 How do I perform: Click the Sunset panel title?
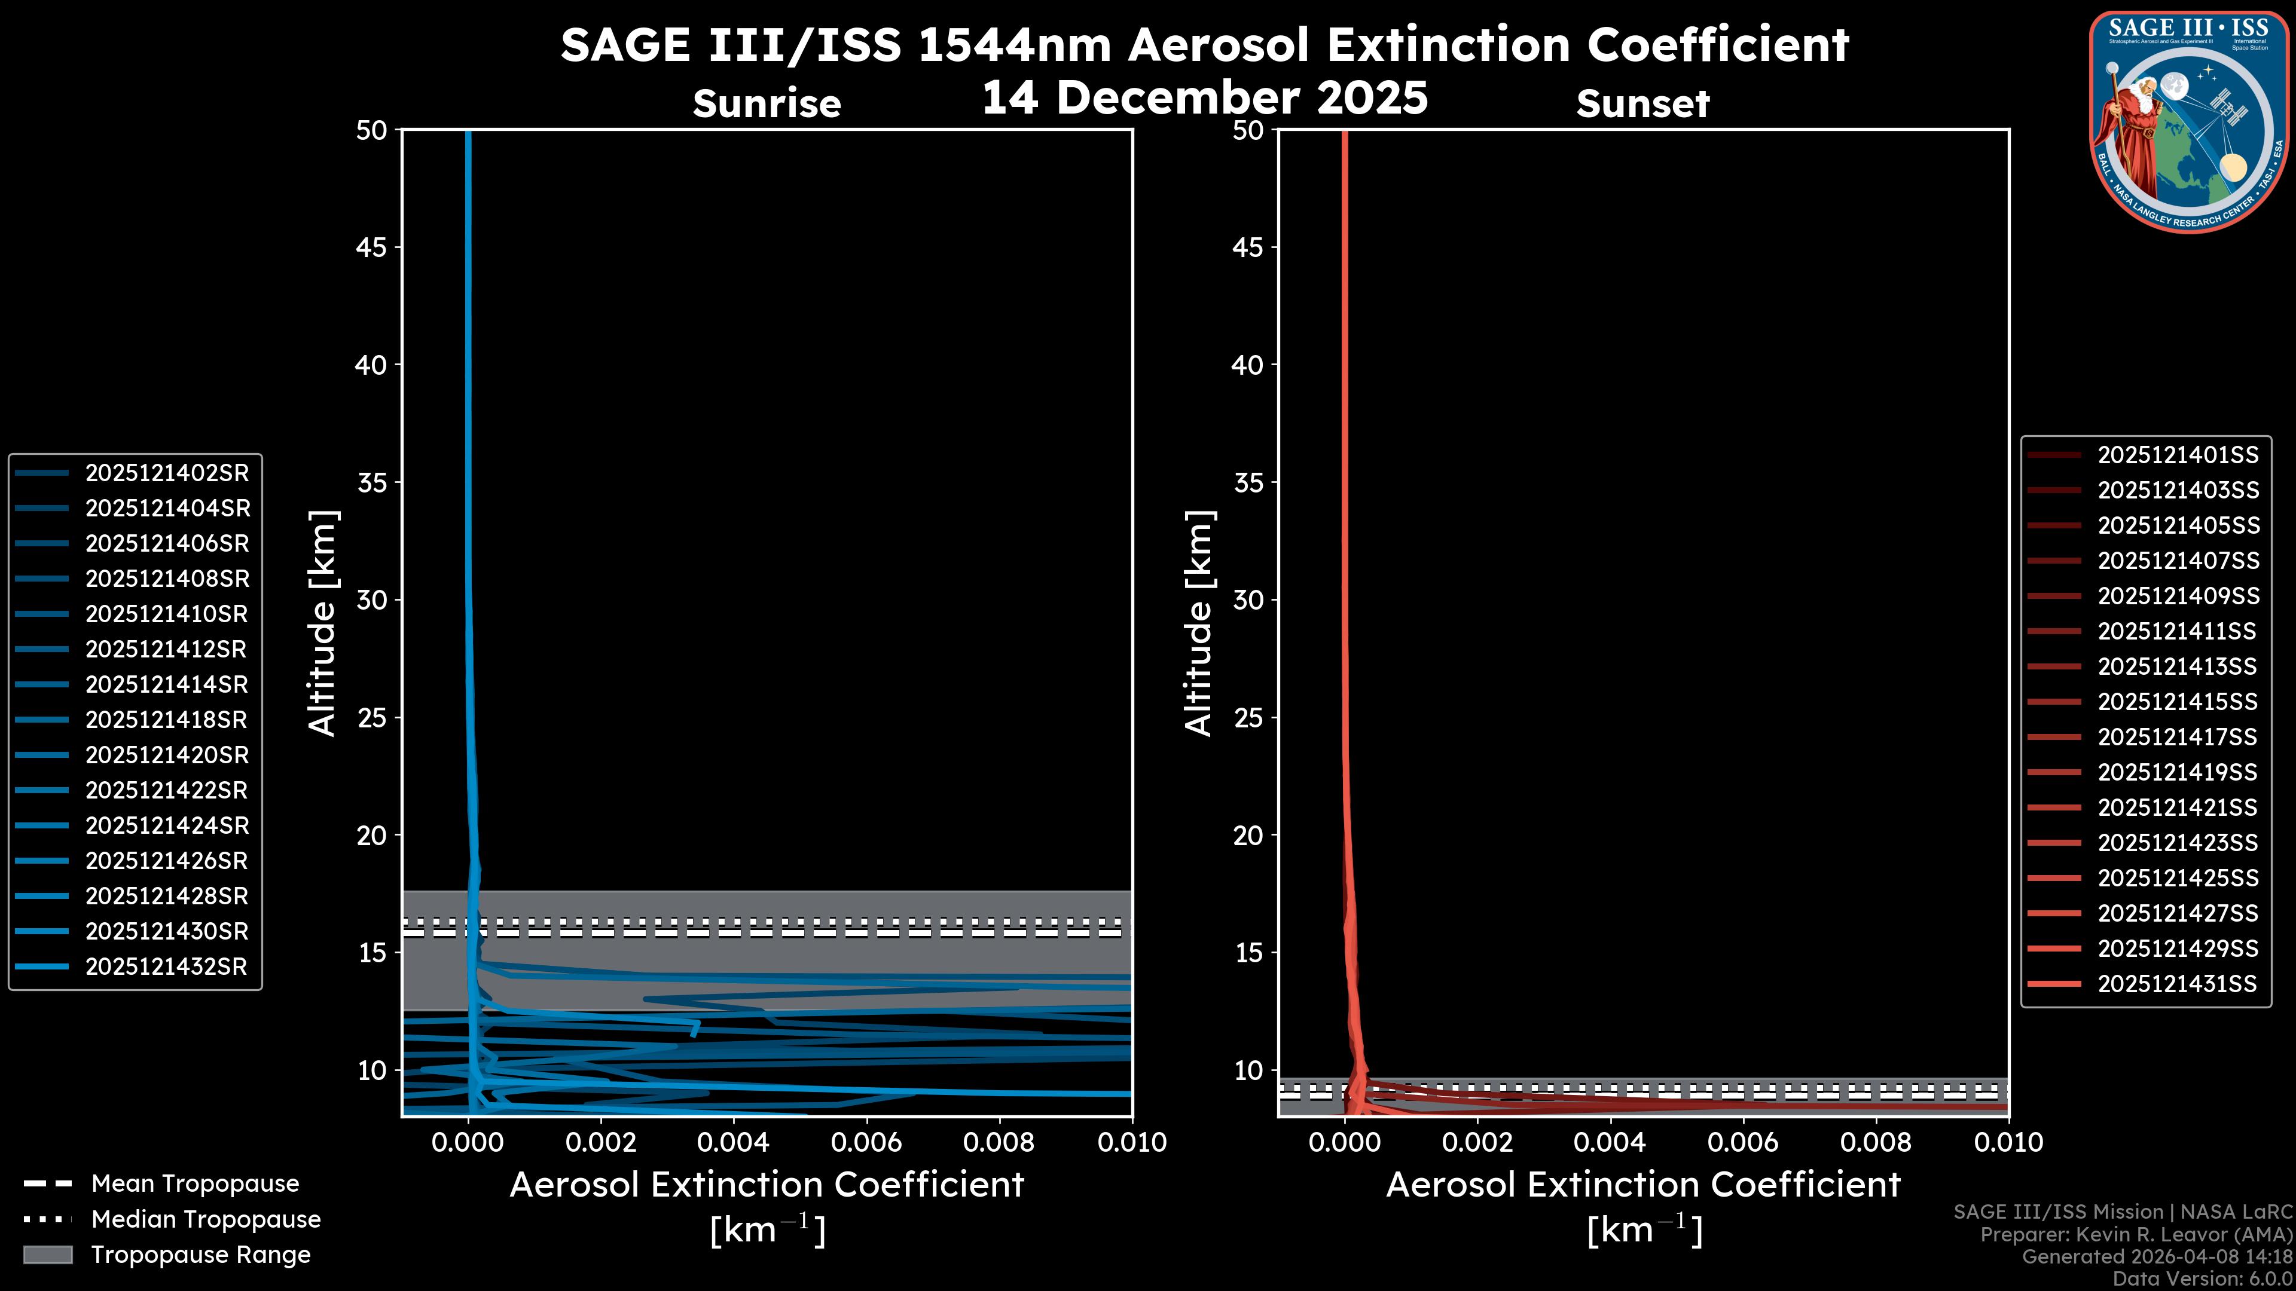pyautogui.click(x=1642, y=103)
